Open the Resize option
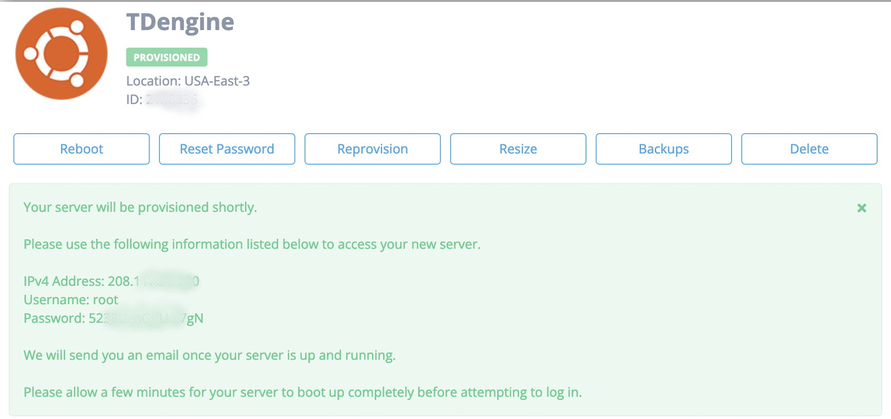 518,149
